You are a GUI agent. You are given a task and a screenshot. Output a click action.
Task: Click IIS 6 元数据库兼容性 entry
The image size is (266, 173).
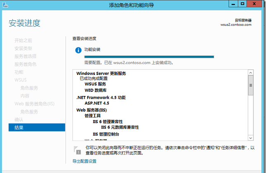[120, 127]
